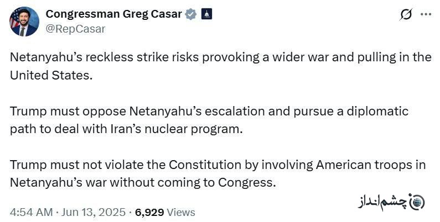Open the Grok explain-post icon
This screenshot has height=222, width=440.
pyautogui.click(x=406, y=14)
